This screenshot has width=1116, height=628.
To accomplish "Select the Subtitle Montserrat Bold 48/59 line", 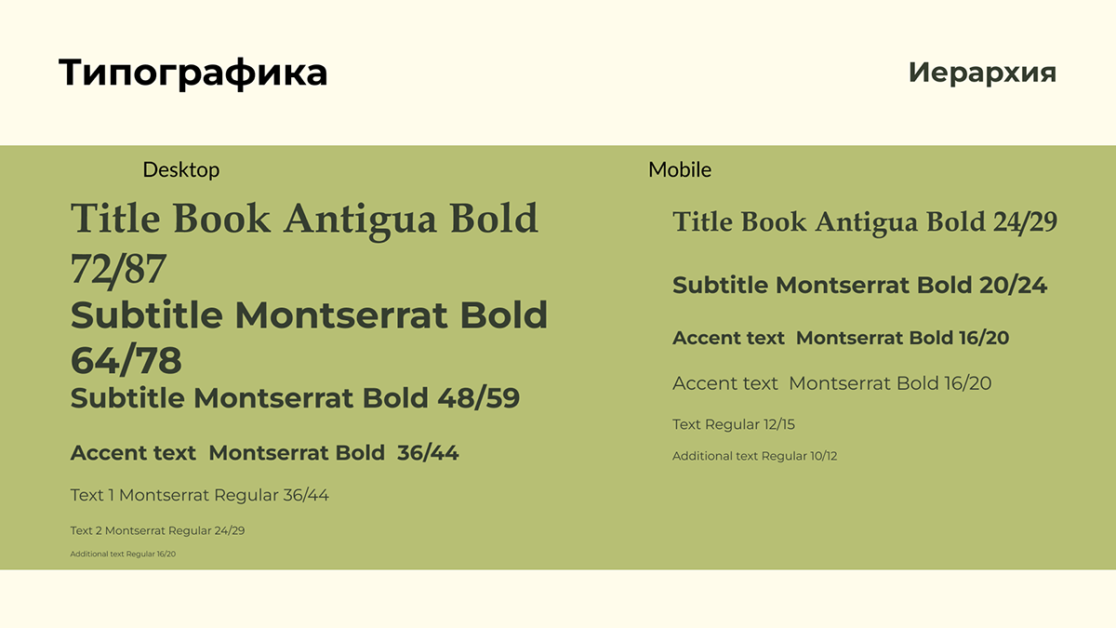I will click(x=295, y=398).
